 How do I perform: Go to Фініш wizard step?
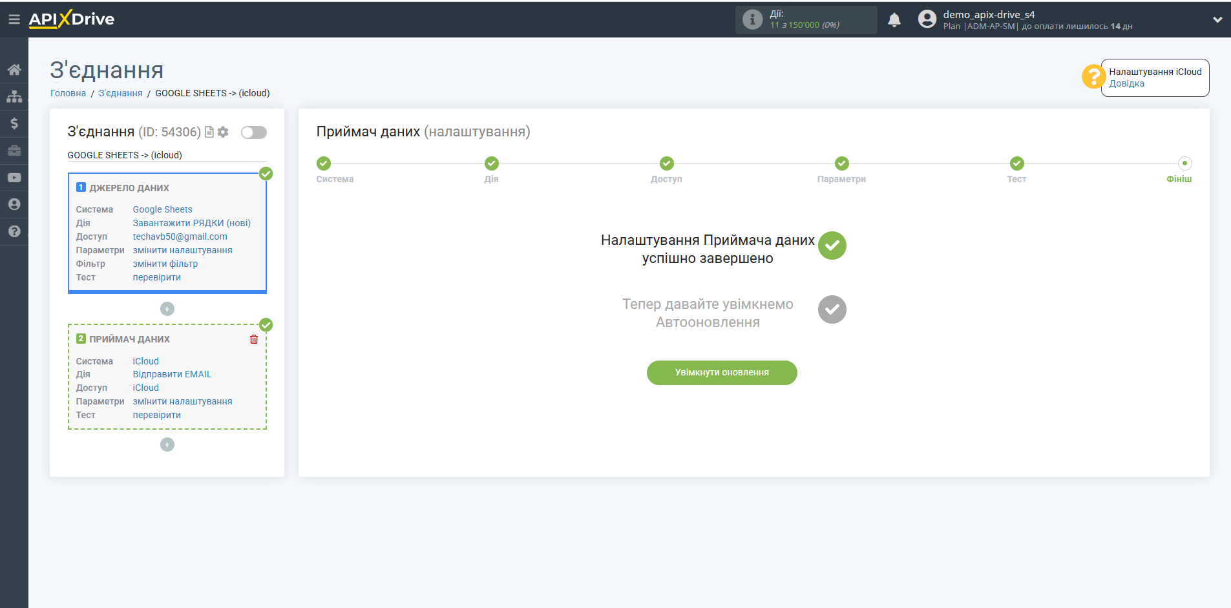(x=1184, y=163)
